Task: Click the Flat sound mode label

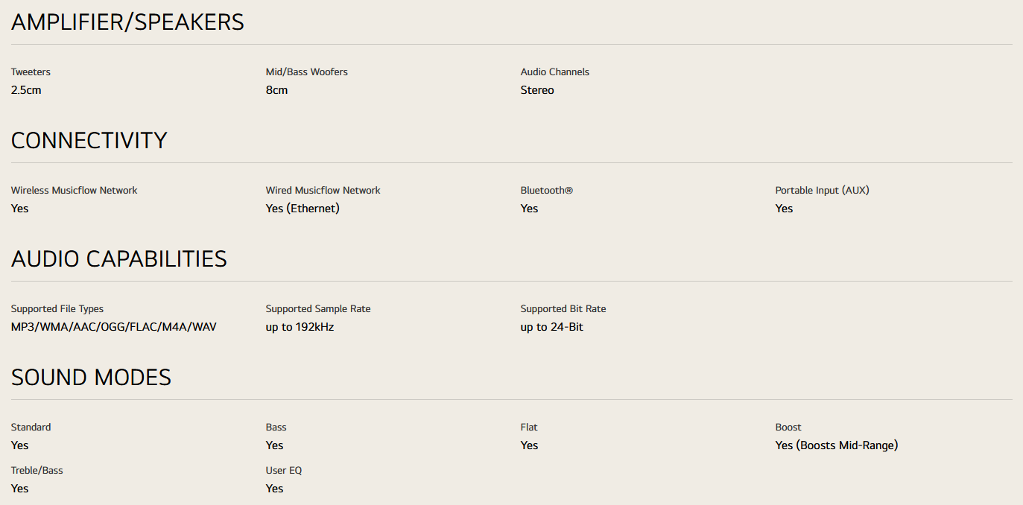Action: 529,428
